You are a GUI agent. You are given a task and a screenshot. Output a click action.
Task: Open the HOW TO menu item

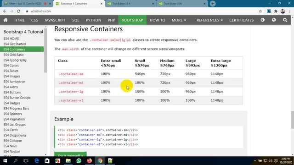click(157, 20)
